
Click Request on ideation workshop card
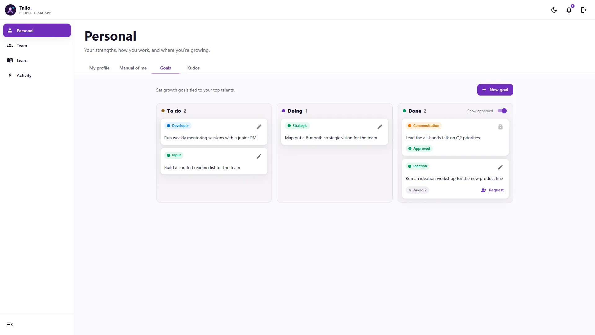pyautogui.click(x=492, y=190)
